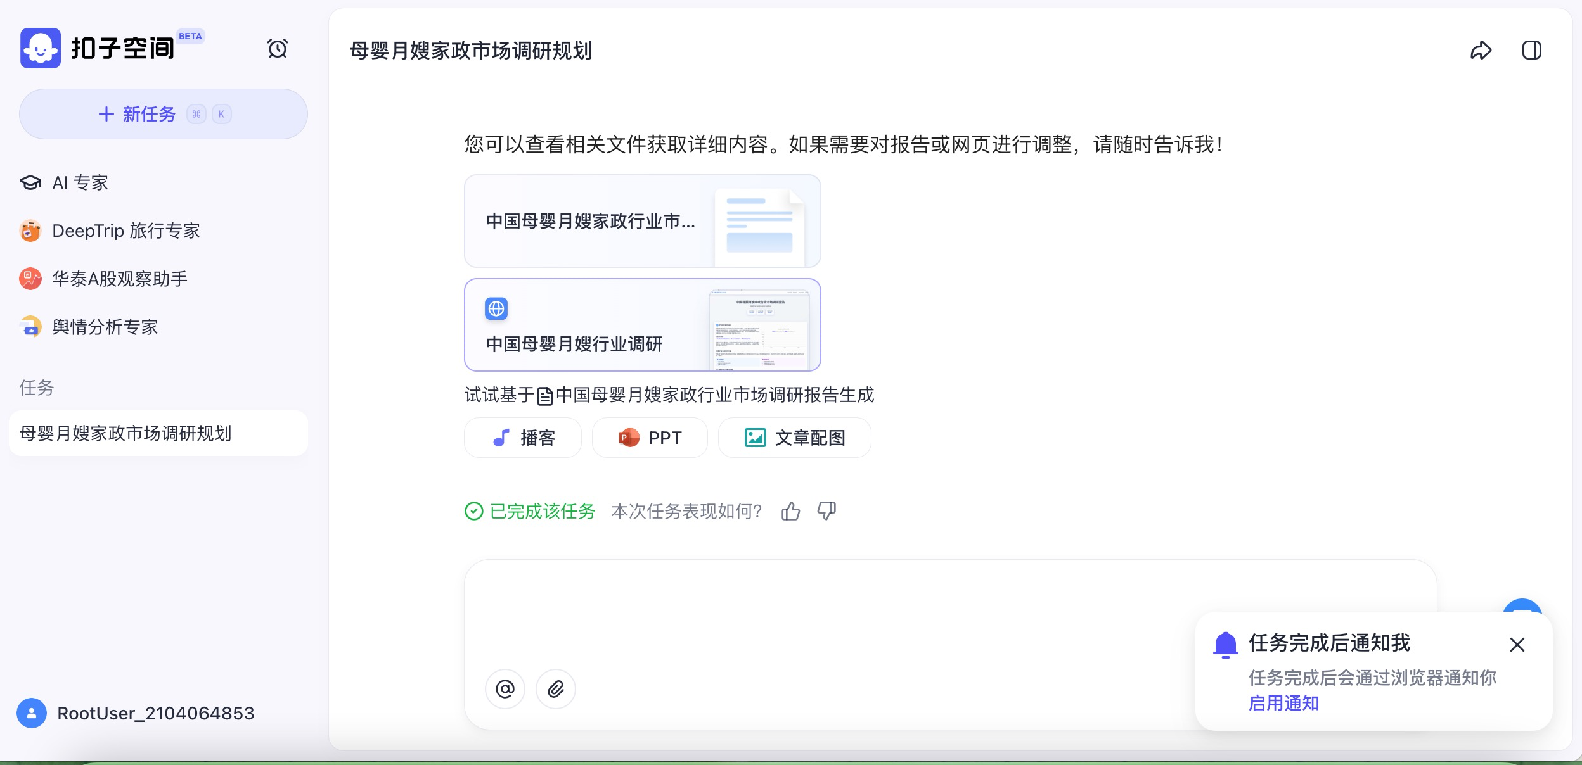Open AI 专家 in the sidebar
This screenshot has width=1582, height=765.
(80, 183)
